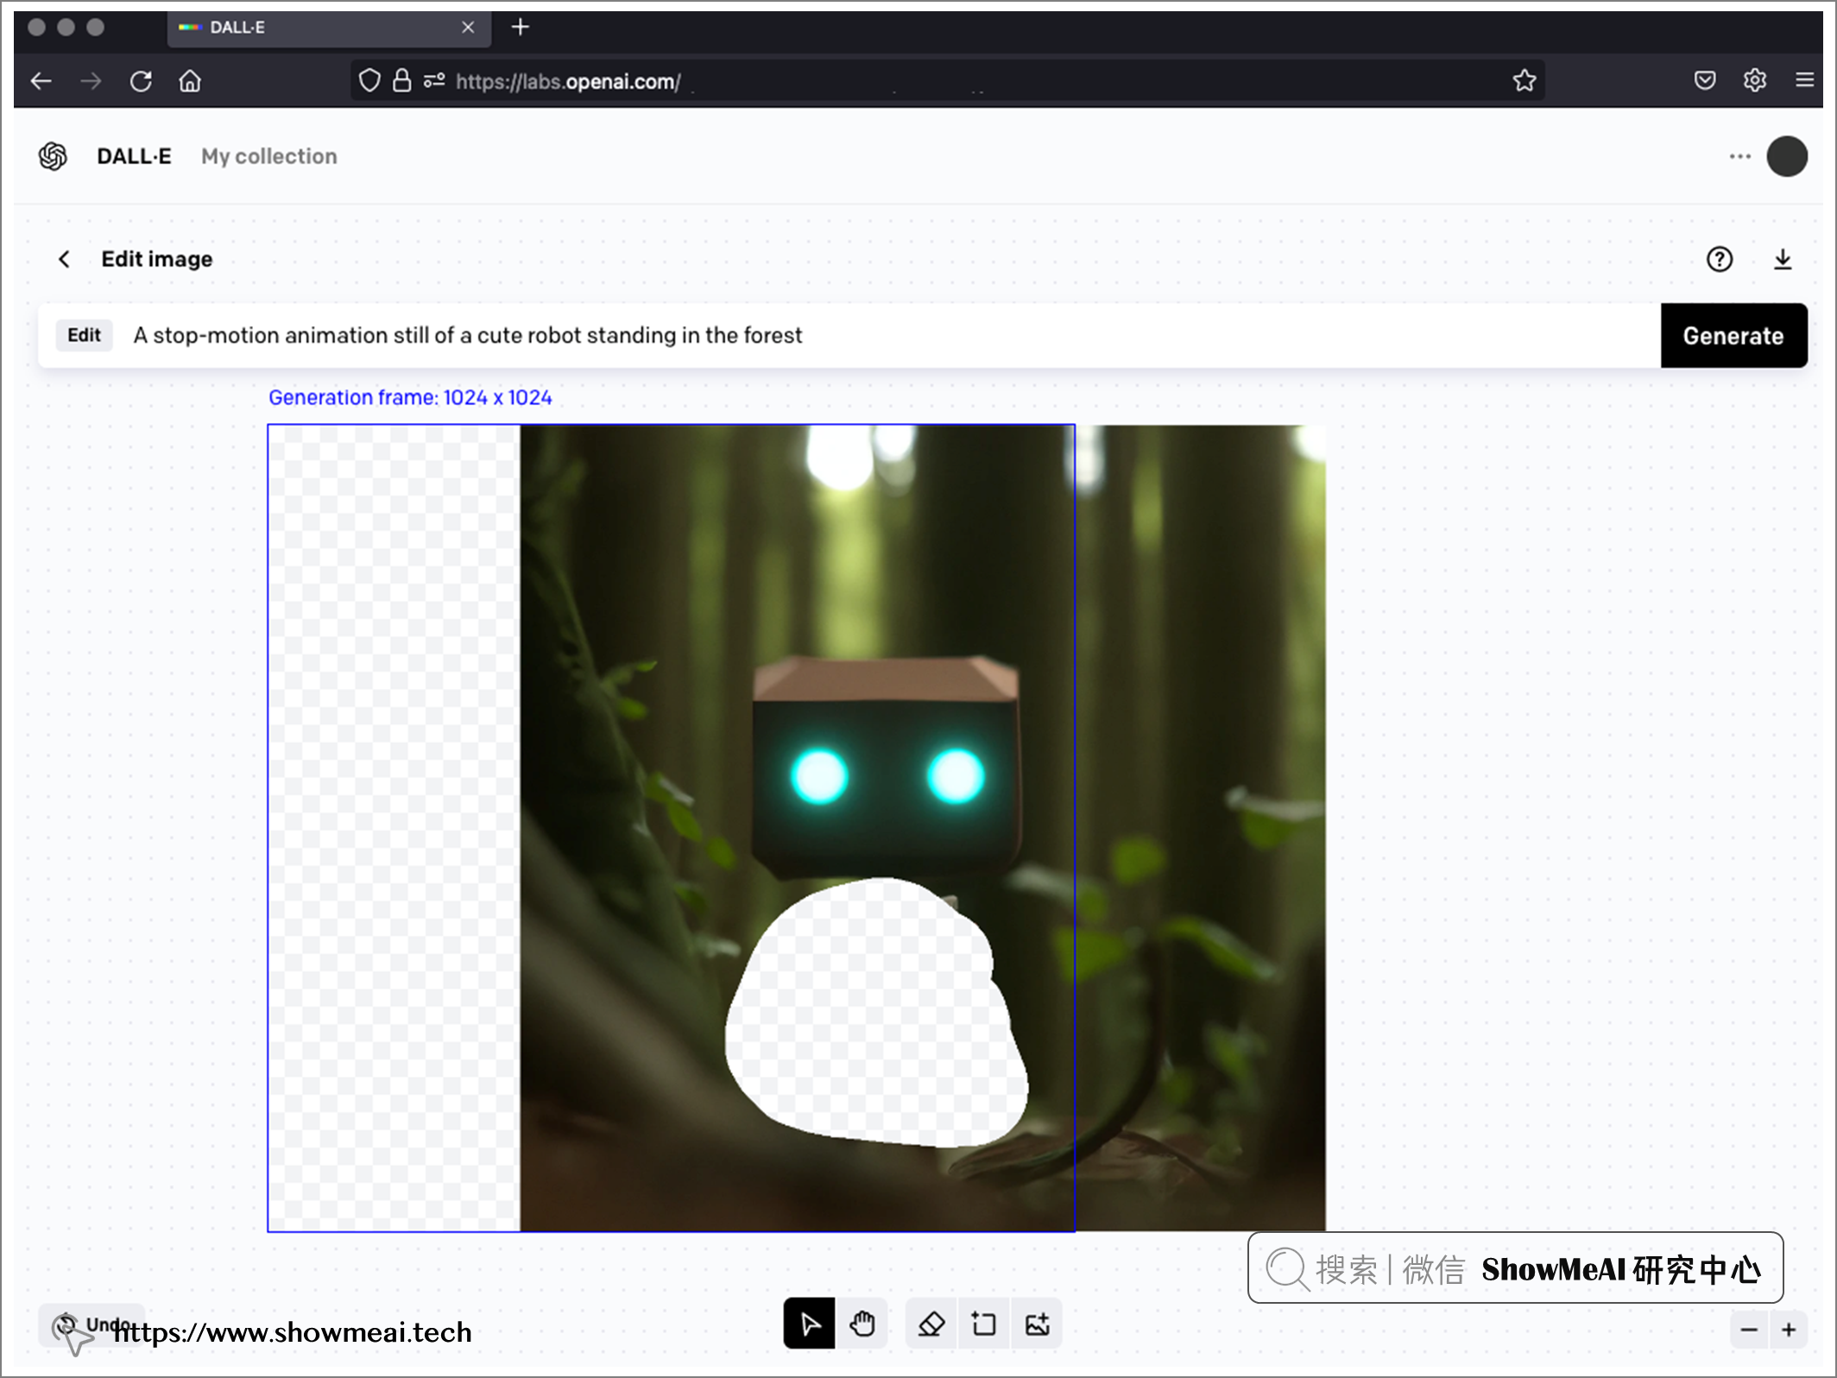Select the hand/pan tool
1837x1378 pixels.
863,1324
